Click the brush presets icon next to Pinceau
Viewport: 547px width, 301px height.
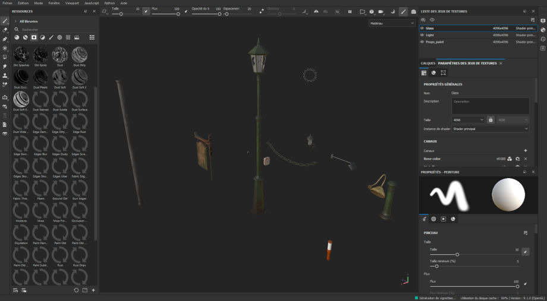pos(526,233)
